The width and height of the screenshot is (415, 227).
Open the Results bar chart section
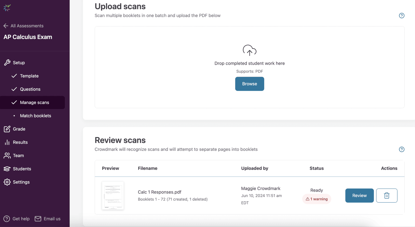pos(20,142)
